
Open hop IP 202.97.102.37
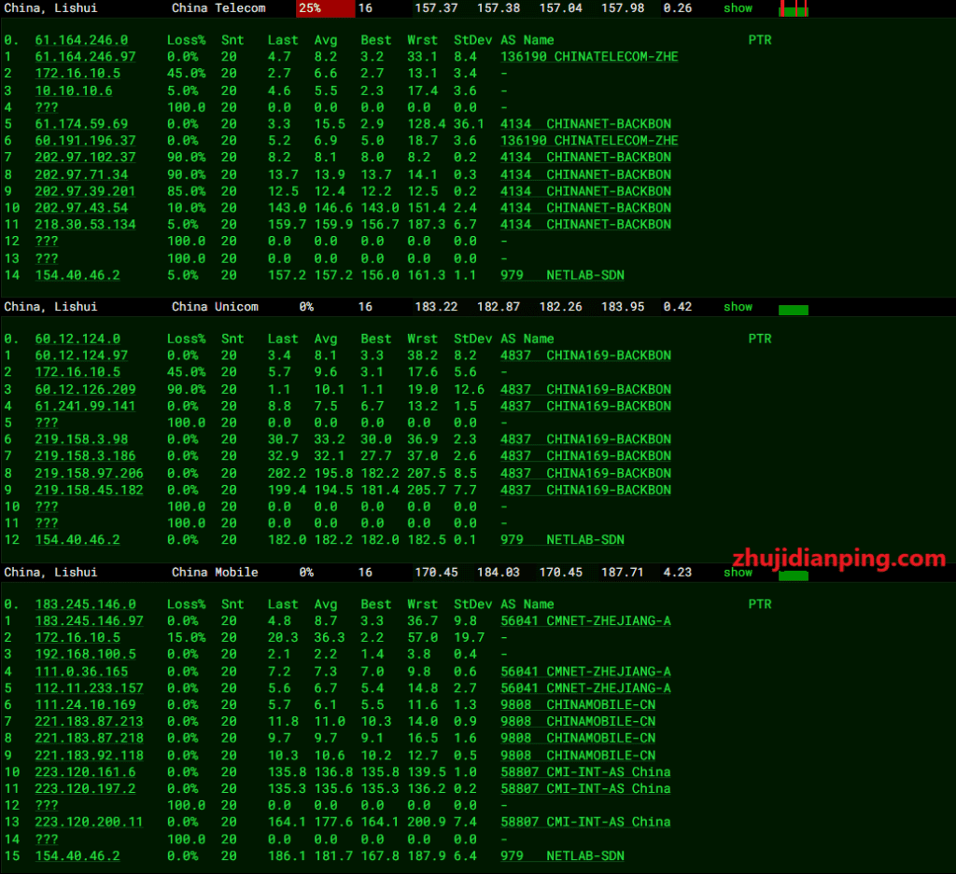[x=85, y=158]
